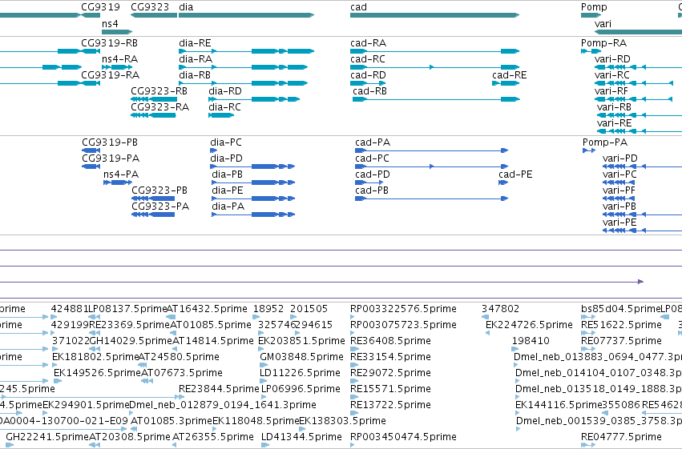Image resolution: width=682 pixels, height=449 pixels.
Task: Select transcript dia-RC
Action: (x=224, y=107)
